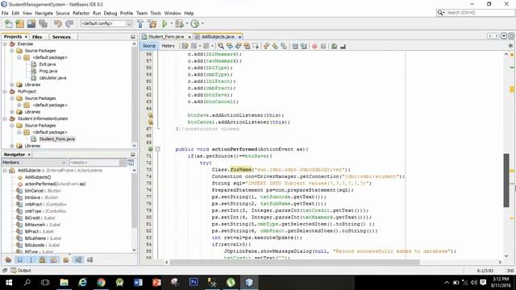Switch to the Services tab
Screen dimensions: 516x290
(x=61, y=37)
